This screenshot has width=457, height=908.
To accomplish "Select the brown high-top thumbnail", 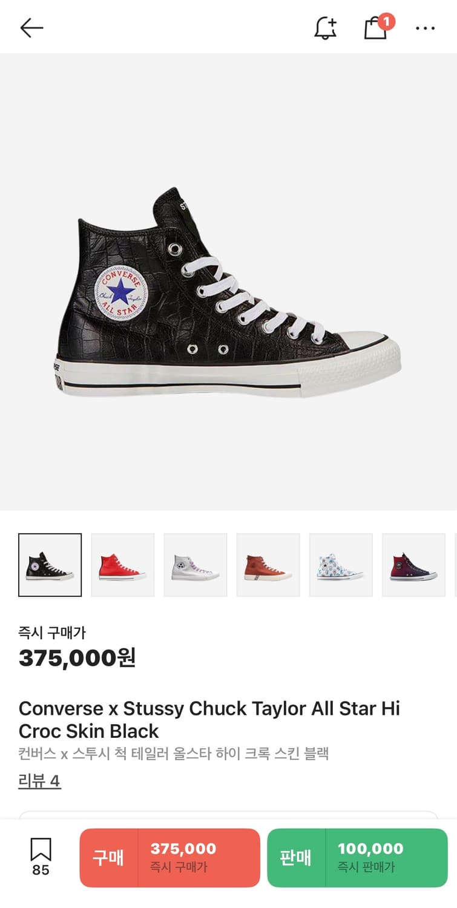I will point(268,565).
